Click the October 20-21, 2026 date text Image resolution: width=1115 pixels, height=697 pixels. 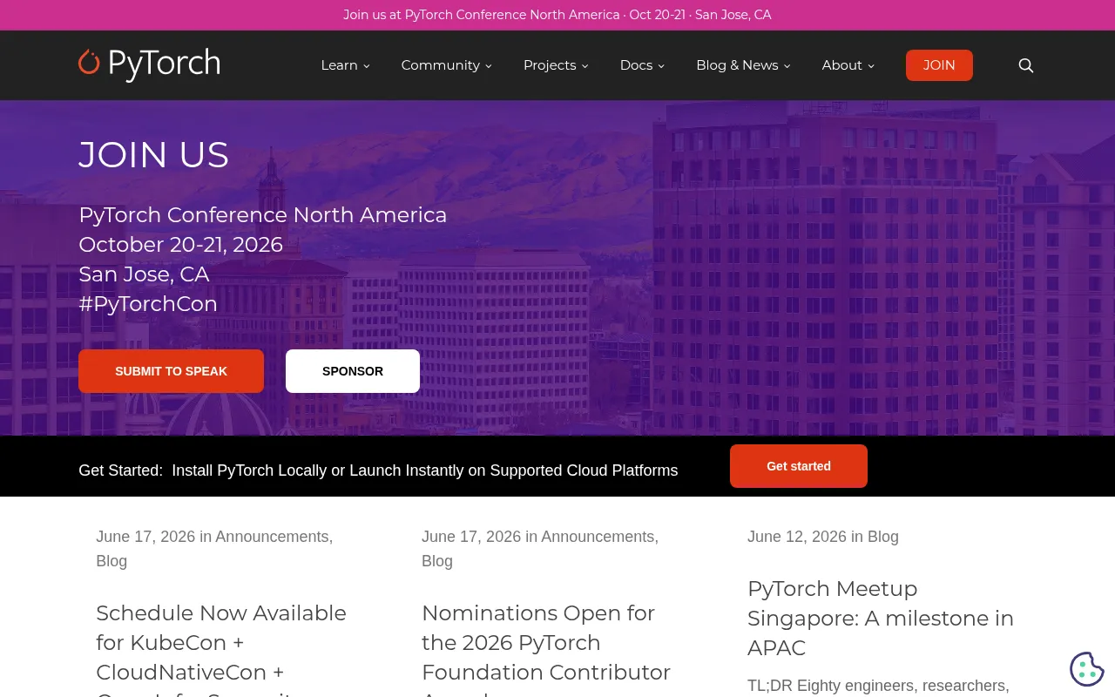click(180, 245)
